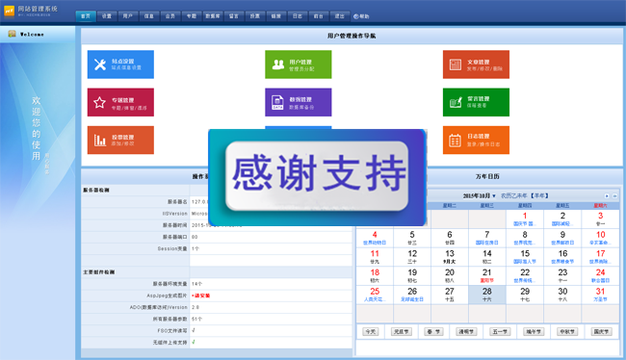The width and height of the screenshot is (626, 360).
Task: Click the 清明节 holiday button
Action: pos(466,332)
